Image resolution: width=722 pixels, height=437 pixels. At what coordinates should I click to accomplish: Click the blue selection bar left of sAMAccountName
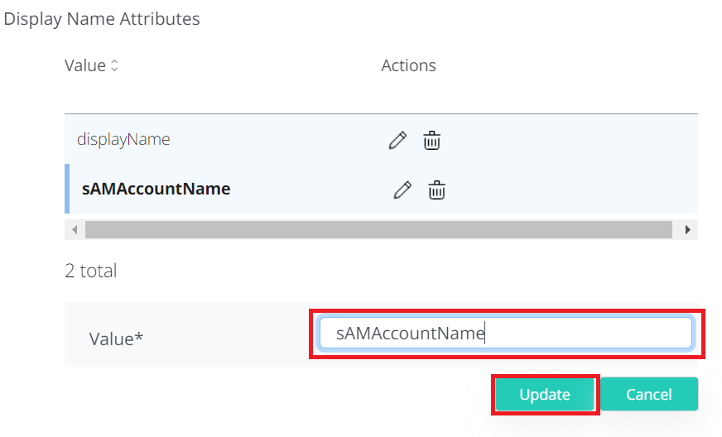(67, 190)
